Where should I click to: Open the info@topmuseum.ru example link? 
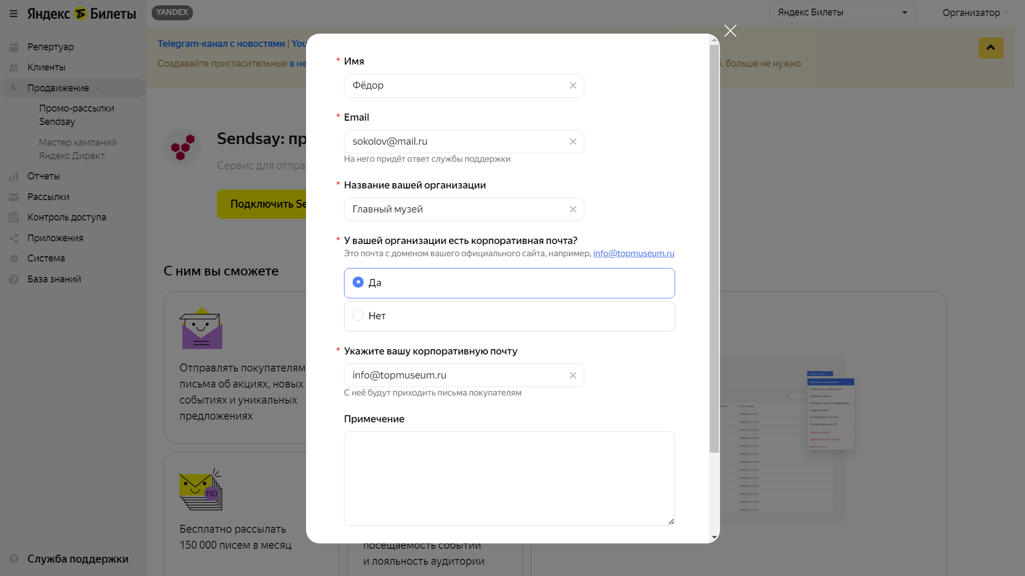tap(633, 254)
